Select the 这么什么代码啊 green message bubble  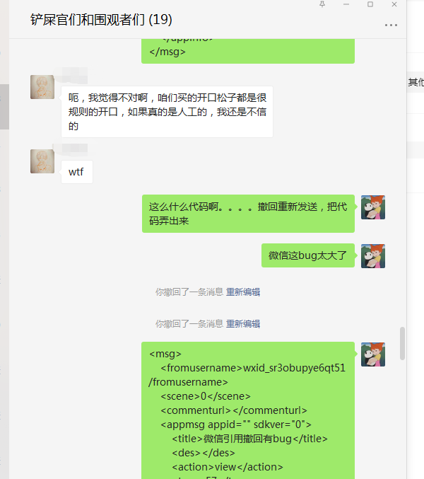[x=248, y=214]
